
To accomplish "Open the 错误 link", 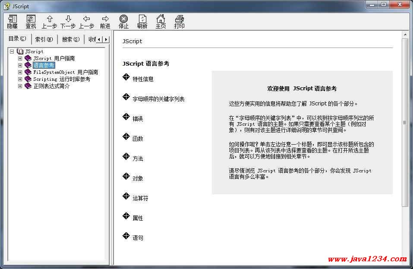I will click(138, 119).
